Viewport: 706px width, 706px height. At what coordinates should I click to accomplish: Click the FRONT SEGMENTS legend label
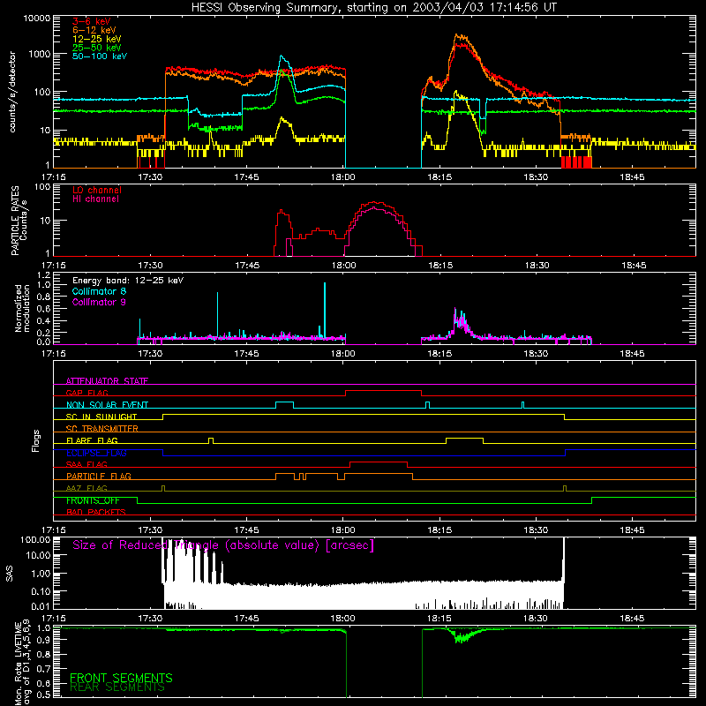(121, 678)
